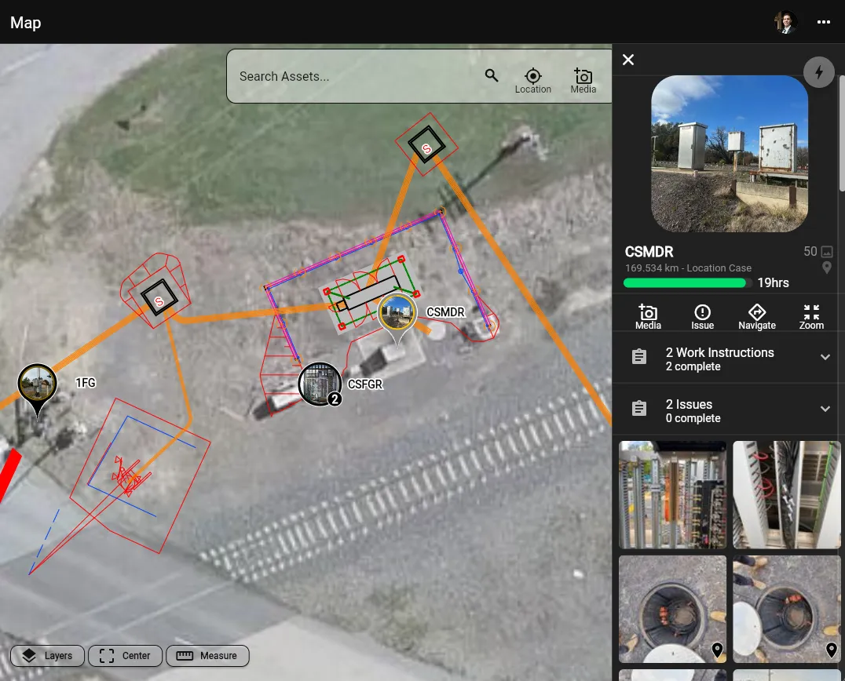
Task: Open the Media capture icon in the search bar
Action: point(583,76)
